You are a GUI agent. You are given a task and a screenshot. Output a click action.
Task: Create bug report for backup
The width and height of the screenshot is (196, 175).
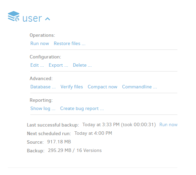click(82, 109)
